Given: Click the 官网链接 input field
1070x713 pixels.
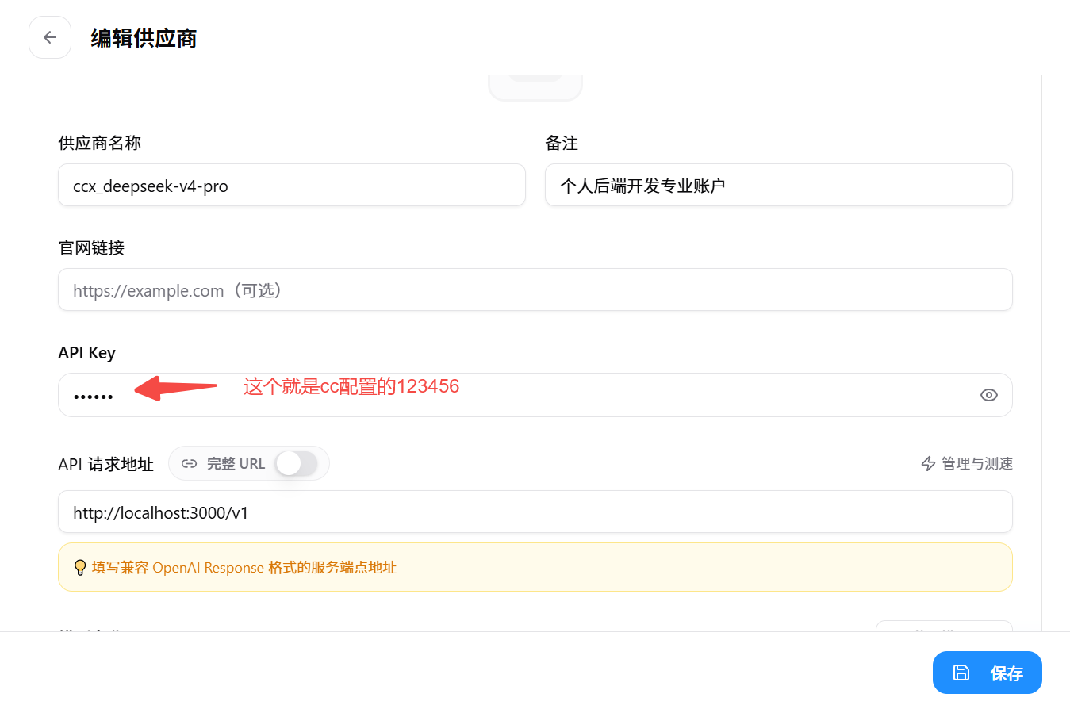Looking at the screenshot, I should 535,289.
